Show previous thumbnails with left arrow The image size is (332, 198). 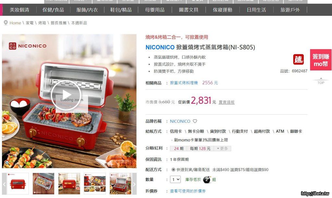pos(4,184)
